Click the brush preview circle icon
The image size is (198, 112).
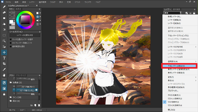[x=37, y=21]
